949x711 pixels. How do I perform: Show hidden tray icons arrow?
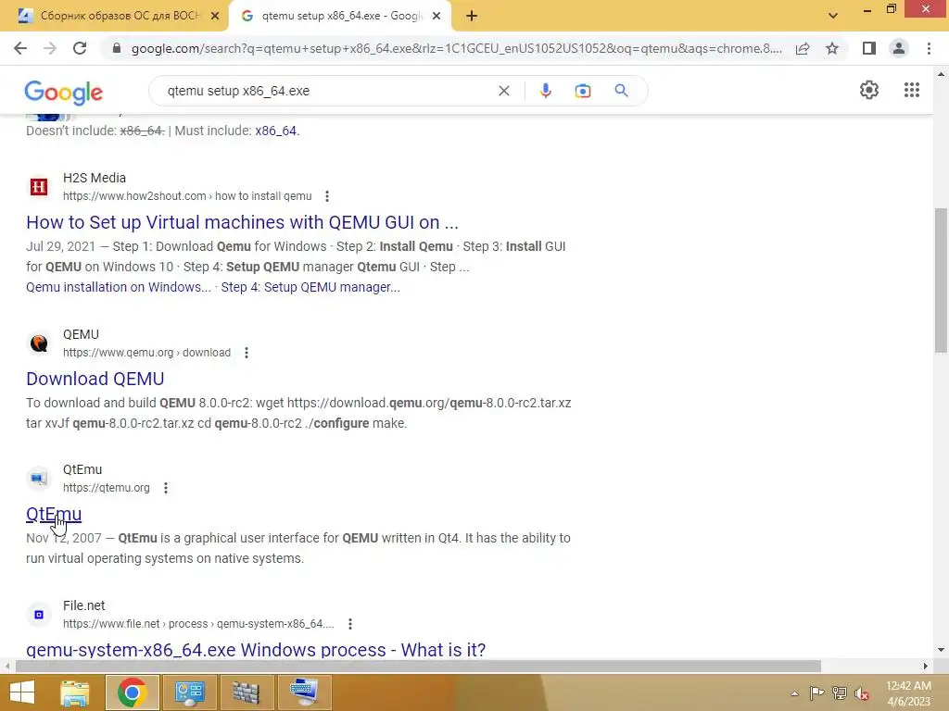794,693
